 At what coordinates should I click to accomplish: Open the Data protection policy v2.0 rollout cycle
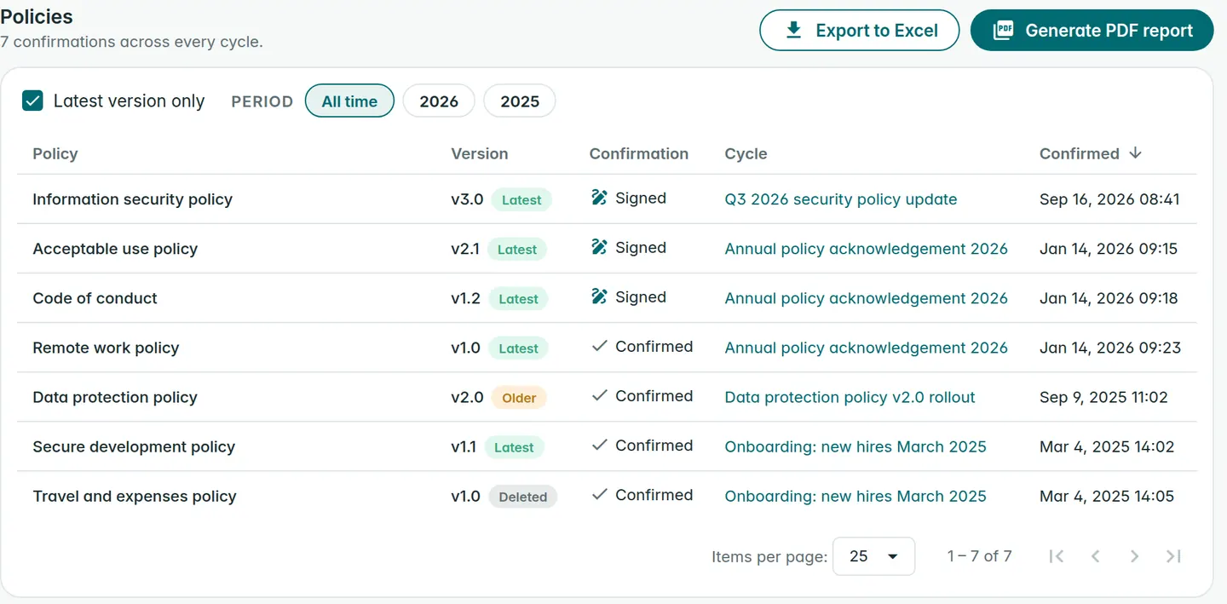[850, 397]
